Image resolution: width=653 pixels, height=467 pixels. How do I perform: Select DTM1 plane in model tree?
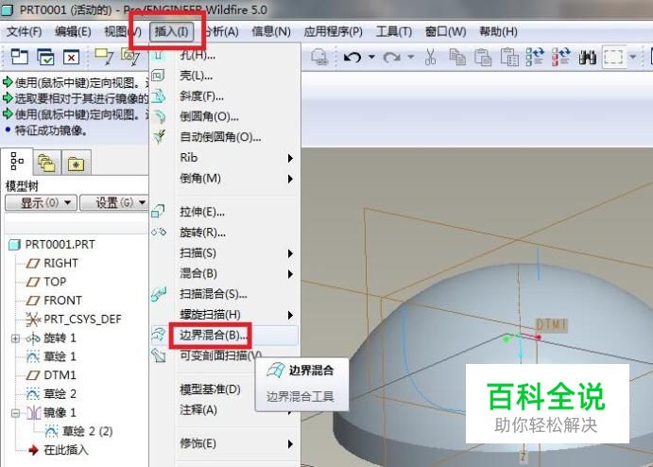60,375
